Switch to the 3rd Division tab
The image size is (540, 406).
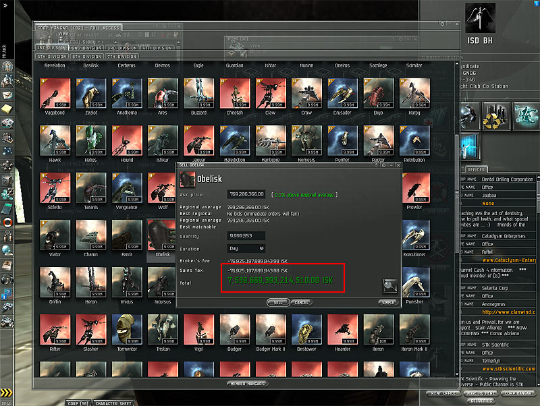click(x=122, y=48)
